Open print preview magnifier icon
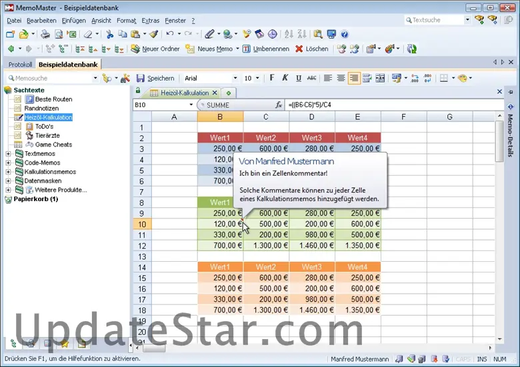520x367 pixels. (59, 34)
